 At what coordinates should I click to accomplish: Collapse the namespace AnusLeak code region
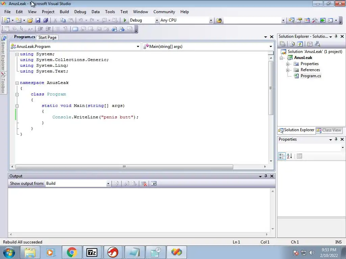17,83
